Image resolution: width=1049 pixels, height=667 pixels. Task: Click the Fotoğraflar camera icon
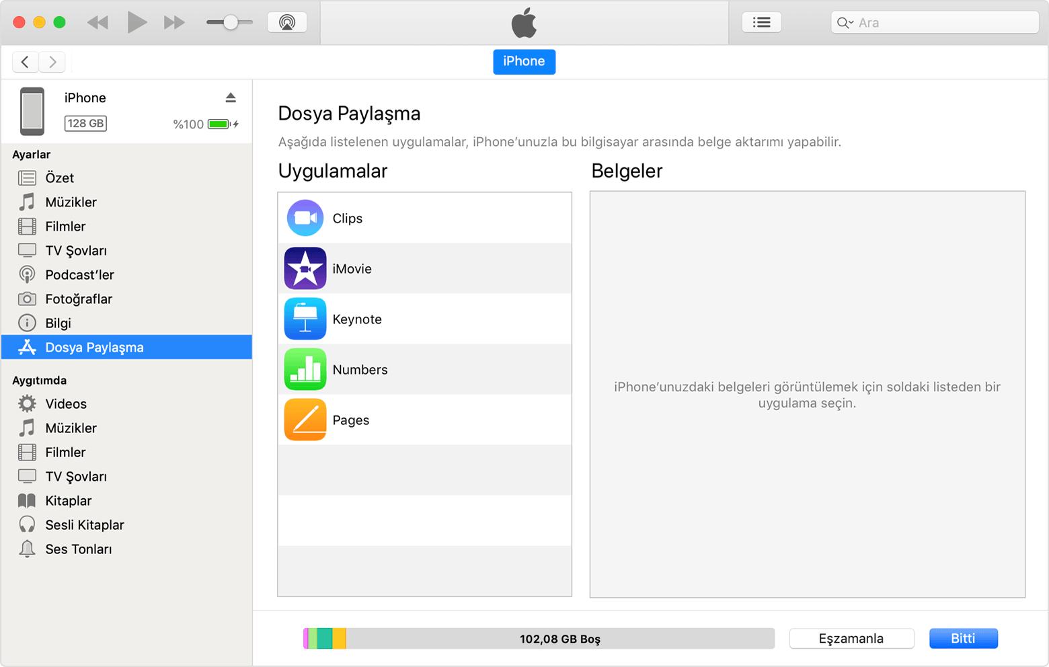coord(27,299)
